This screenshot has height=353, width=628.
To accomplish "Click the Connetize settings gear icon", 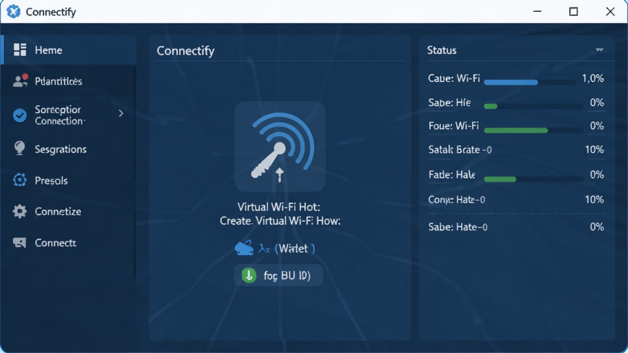I will [x=19, y=211].
